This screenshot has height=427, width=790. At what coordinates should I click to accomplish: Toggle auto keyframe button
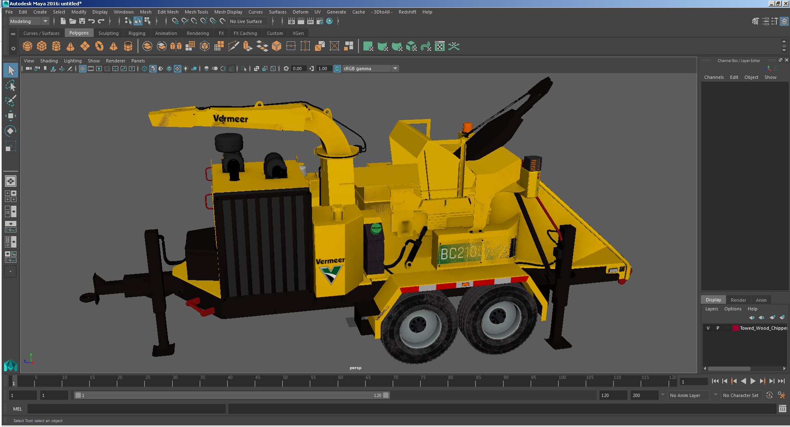tap(769, 395)
